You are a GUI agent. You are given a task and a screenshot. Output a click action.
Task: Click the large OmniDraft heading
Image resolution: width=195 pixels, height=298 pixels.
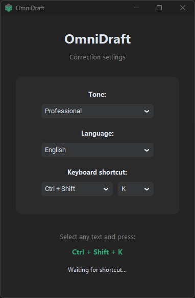coord(97,39)
